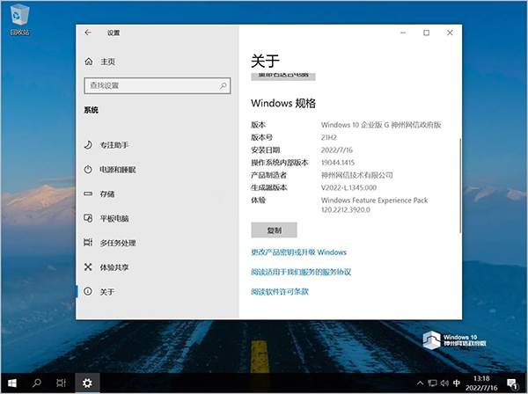Go to 主页 label in the sidebar

(107, 62)
